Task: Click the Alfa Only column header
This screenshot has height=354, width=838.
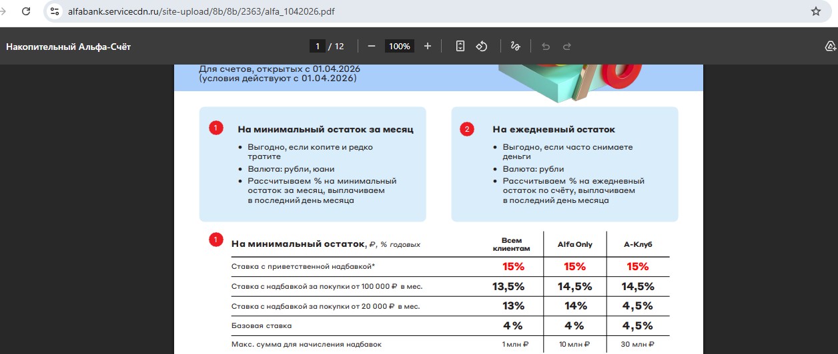Action: [x=574, y=245]
